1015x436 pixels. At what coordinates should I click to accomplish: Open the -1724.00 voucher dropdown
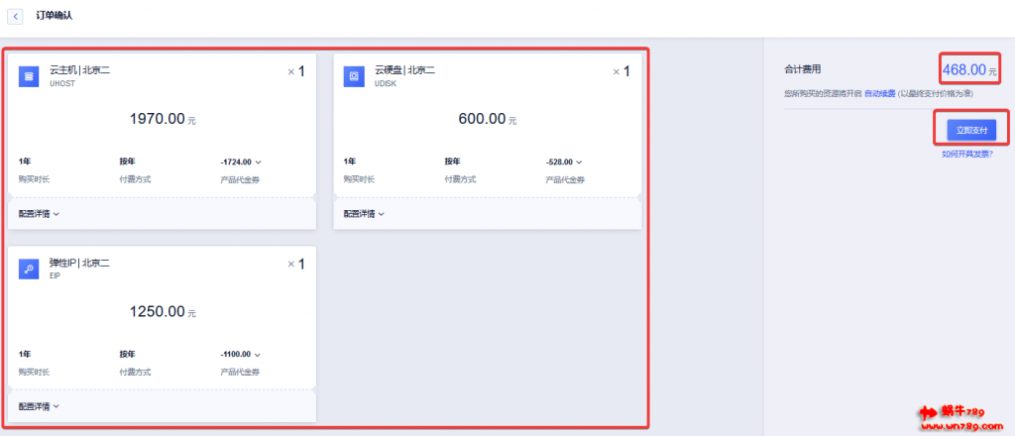(241, 162)
